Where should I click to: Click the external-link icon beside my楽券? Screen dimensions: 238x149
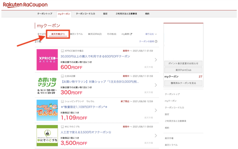coord(131,34)
